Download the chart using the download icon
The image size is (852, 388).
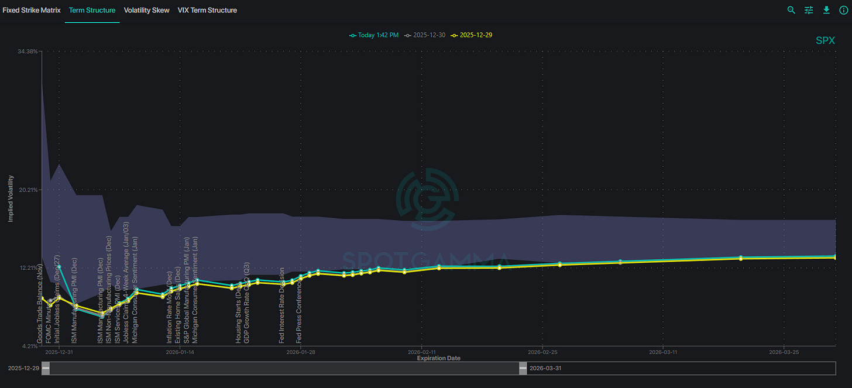click(826, 10)
